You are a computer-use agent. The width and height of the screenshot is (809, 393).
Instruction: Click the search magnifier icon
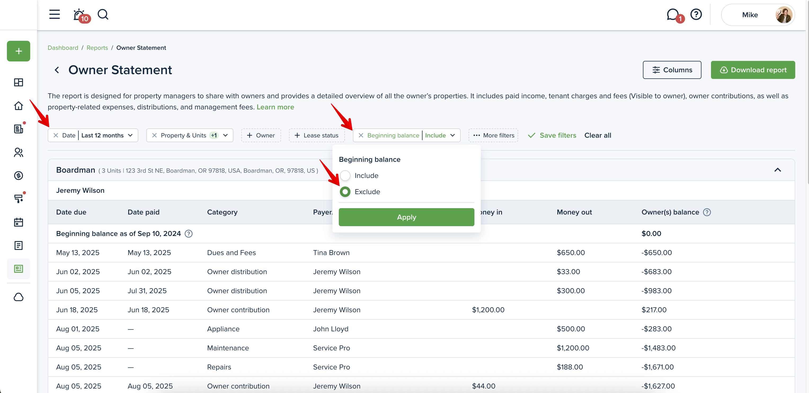click(x=103, y=15)
